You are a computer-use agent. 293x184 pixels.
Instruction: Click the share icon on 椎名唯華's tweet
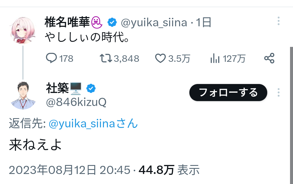[x=269, y=58]
